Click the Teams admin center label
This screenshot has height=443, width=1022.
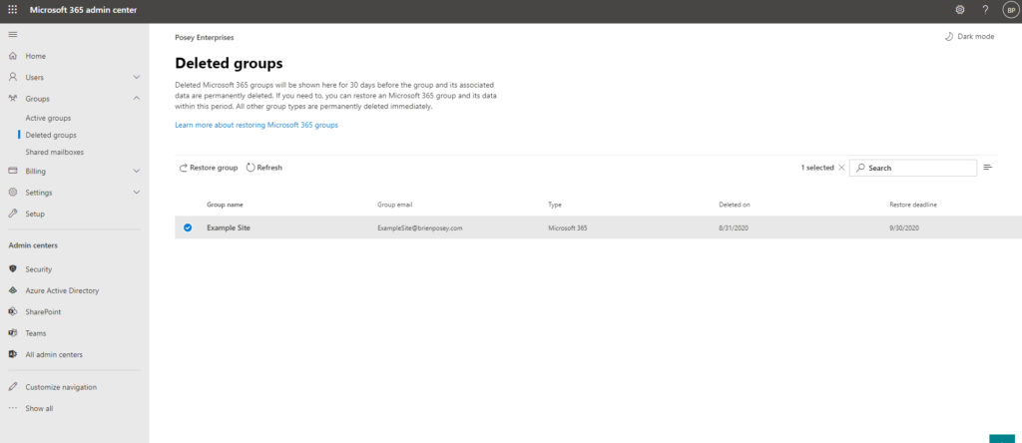[36, 333]
